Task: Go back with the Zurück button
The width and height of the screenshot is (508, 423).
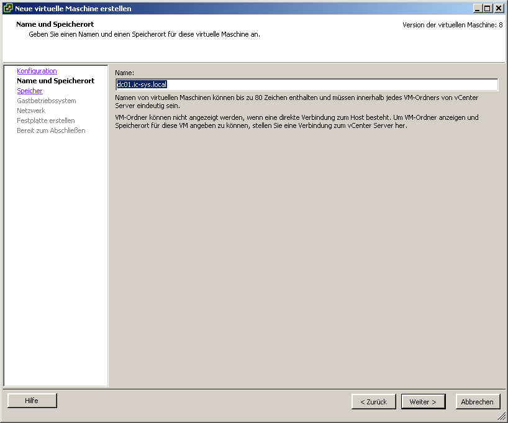Action: click(x=373, y=402)
